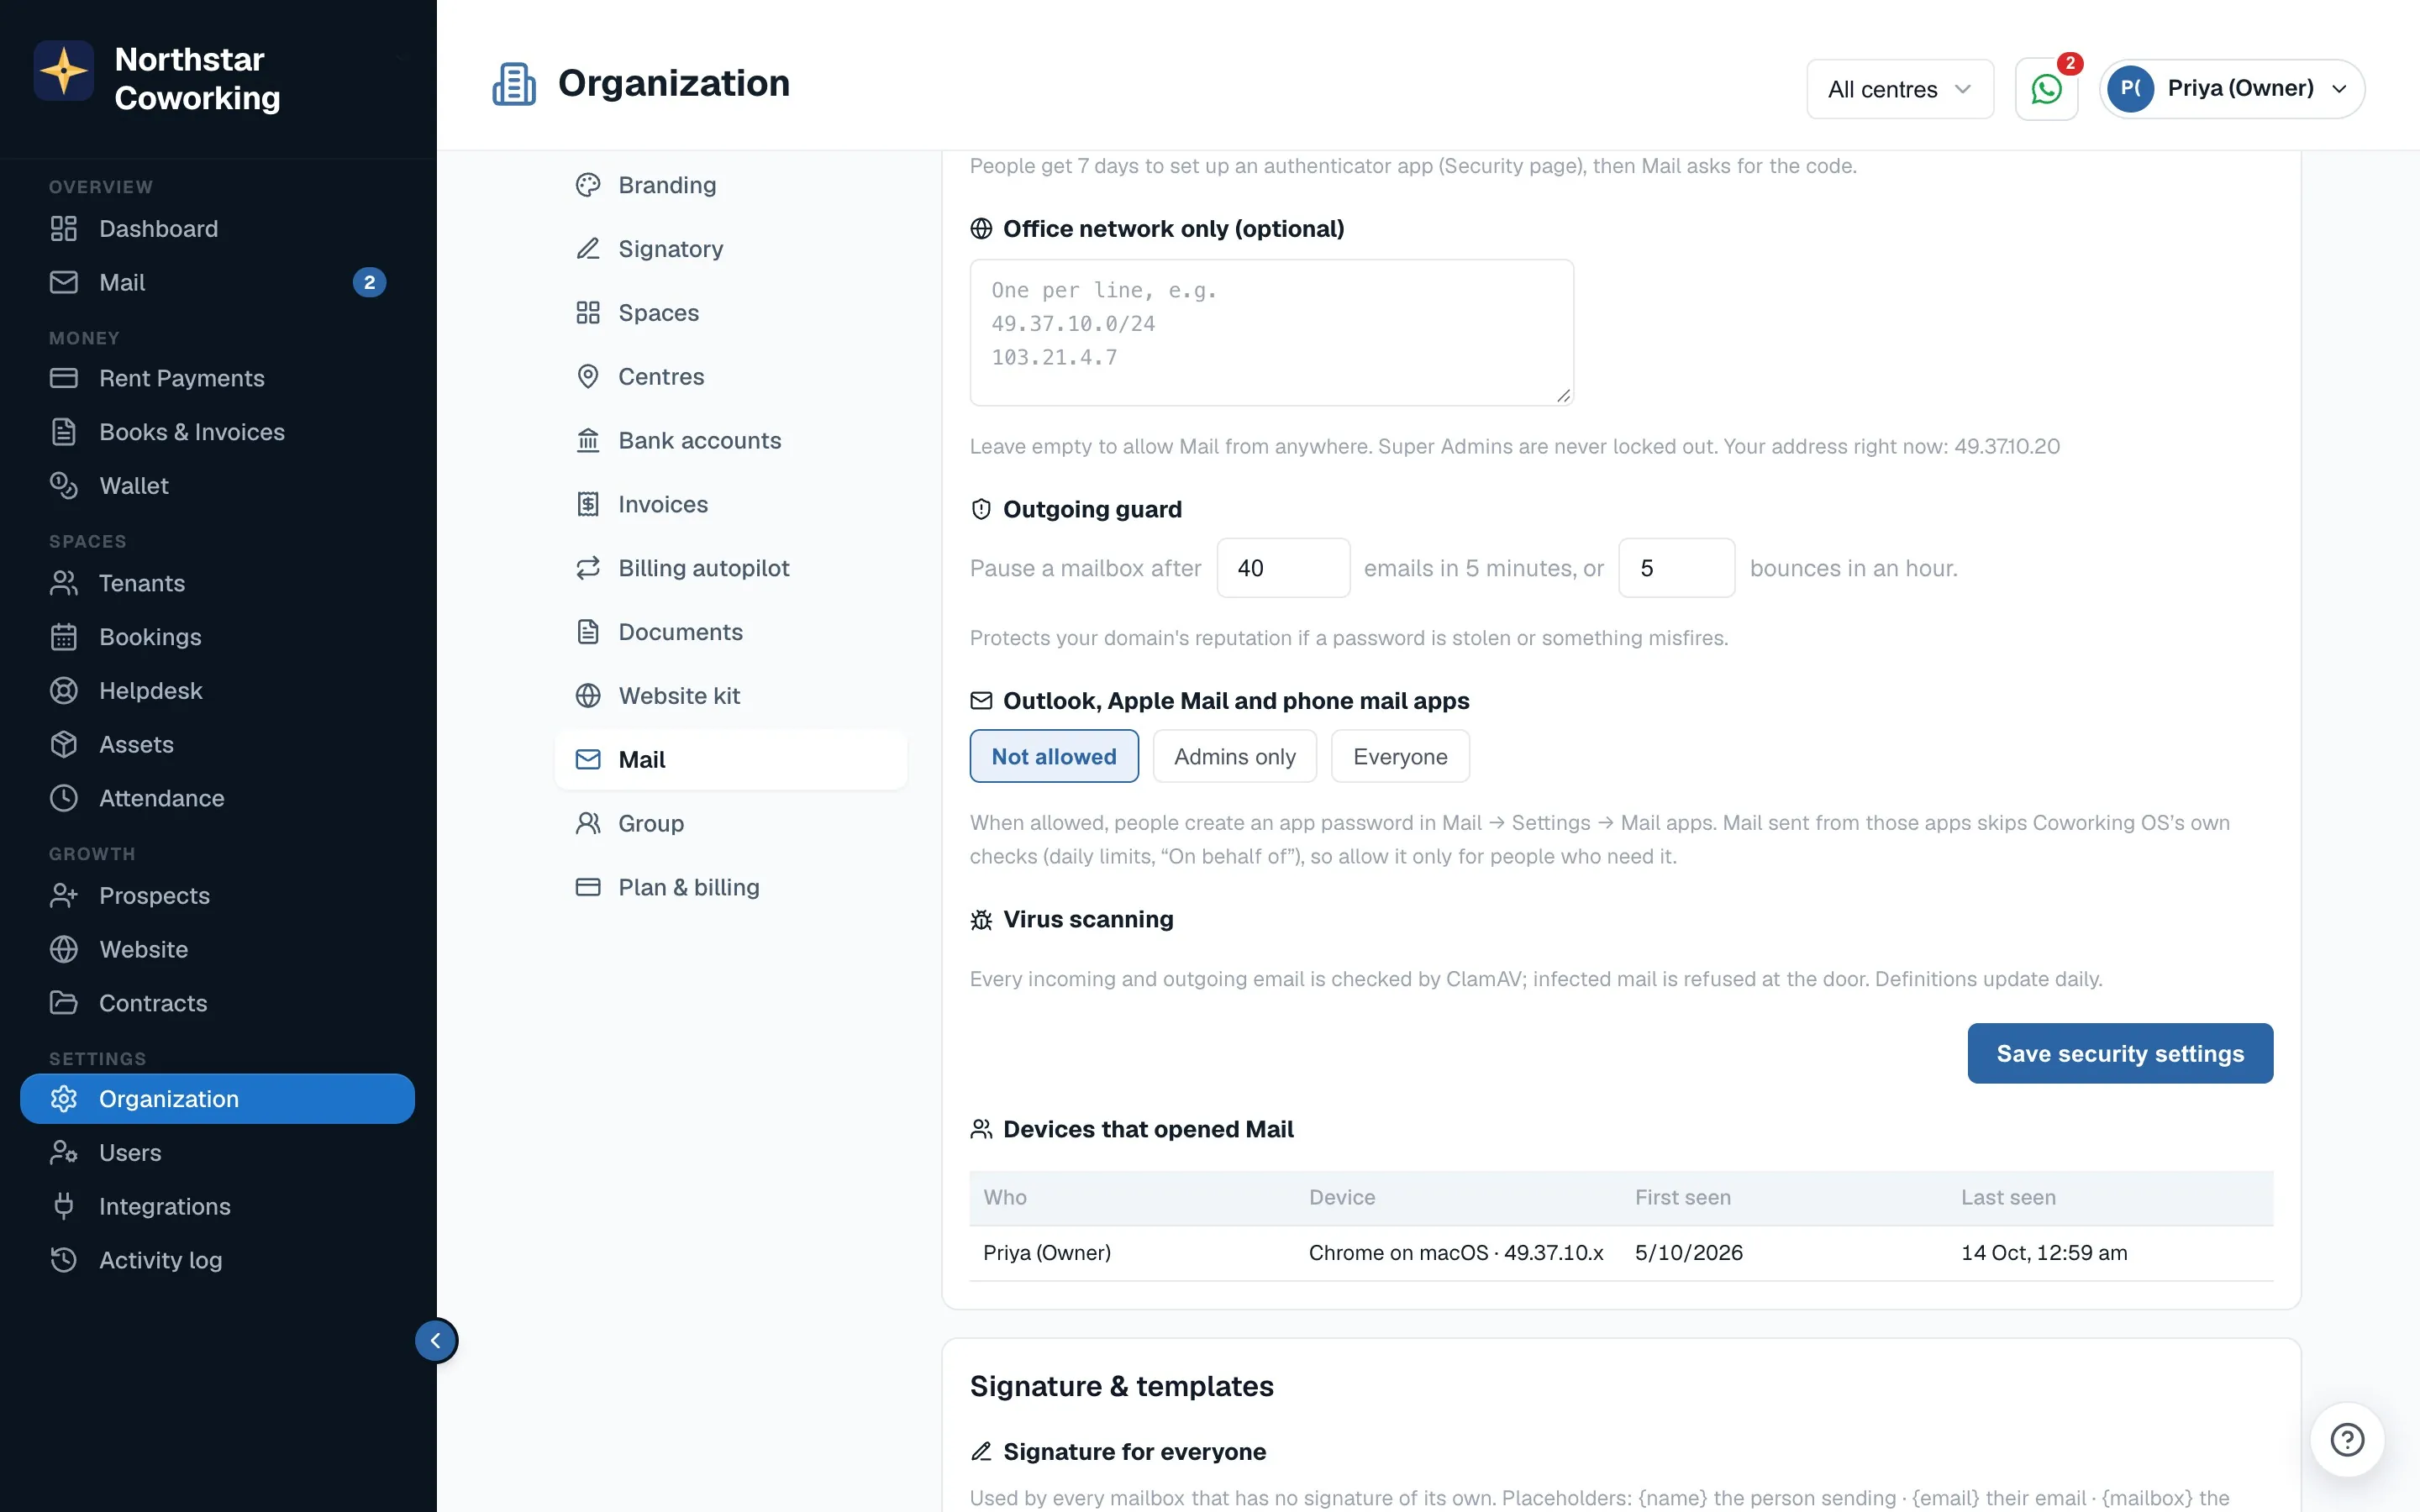Viewport: 2420px width, 1512px height.
Task: Click the Website kit globe icon
Action: click(588, 697)
